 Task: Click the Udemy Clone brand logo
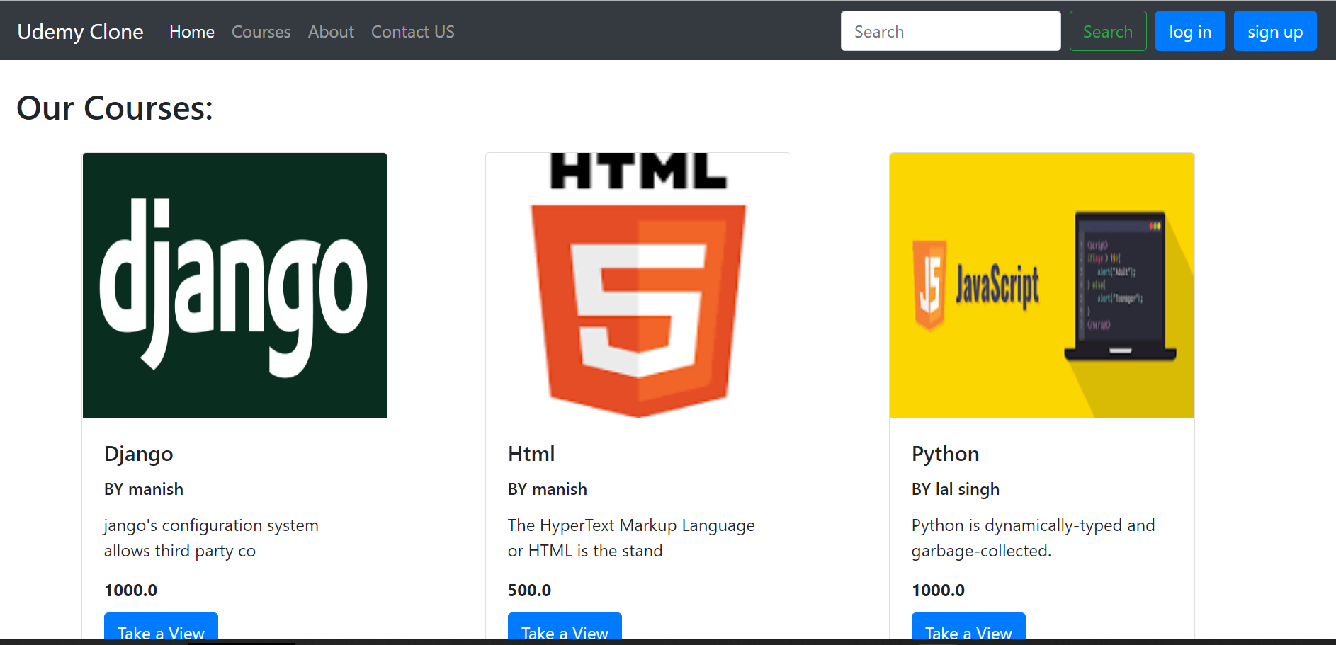click(x=80, y=32)
